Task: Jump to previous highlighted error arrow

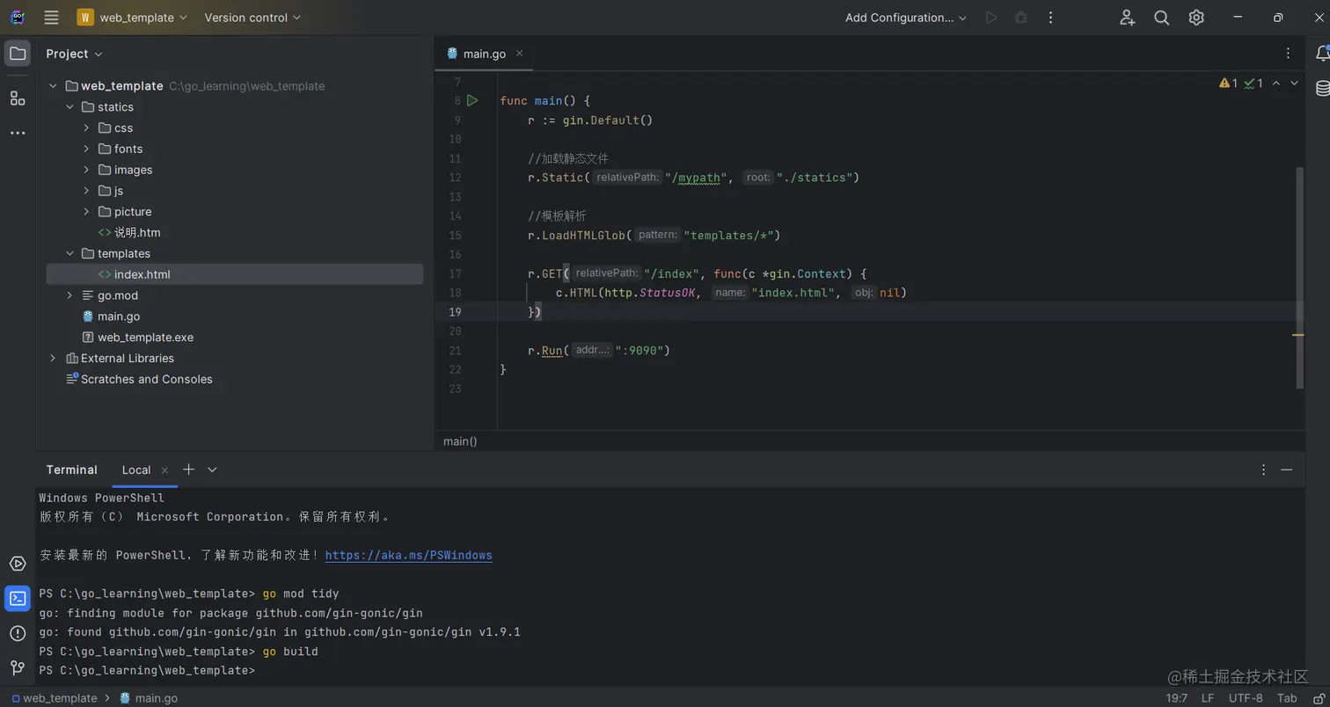Action: [1276, 84]
